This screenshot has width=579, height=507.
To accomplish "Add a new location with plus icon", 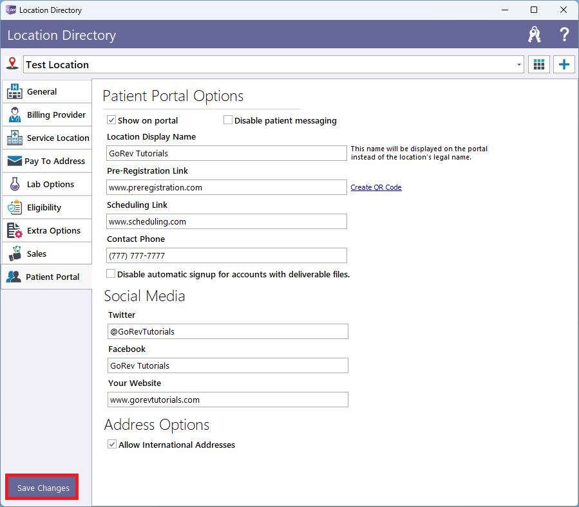I will 564,64.
